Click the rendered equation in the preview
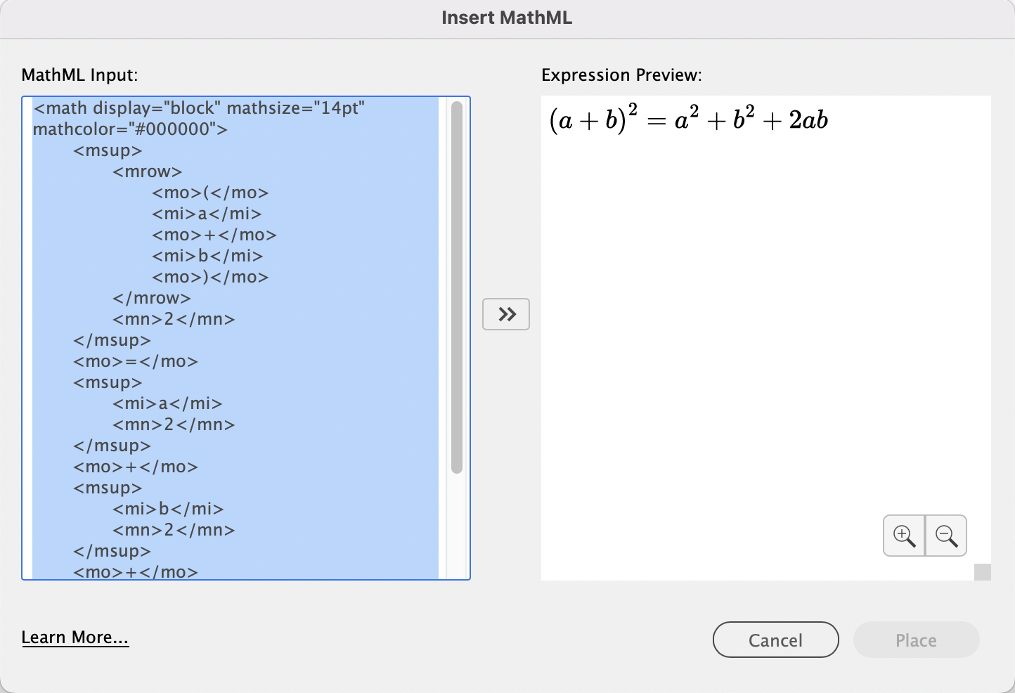1015x693 pixels. point(688,120)
